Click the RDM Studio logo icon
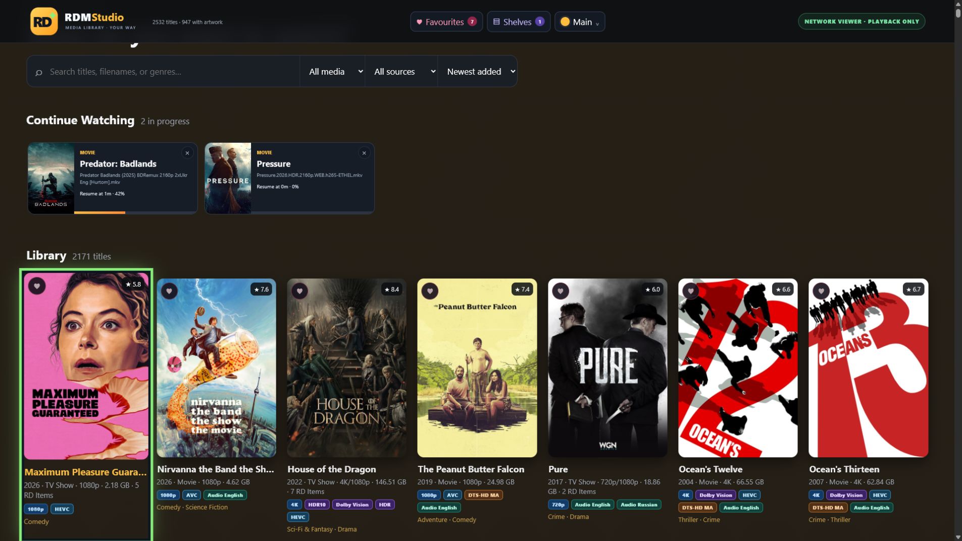962x541 pixels. [x=44, y=21]
